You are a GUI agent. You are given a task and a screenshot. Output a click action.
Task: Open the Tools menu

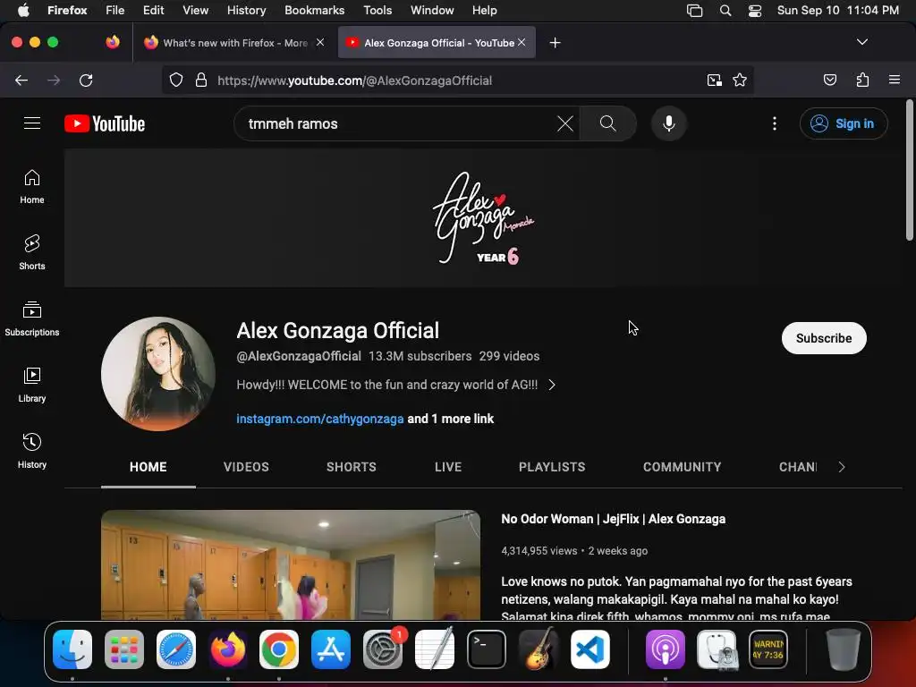pyautogui.click(x=377, y=11)
